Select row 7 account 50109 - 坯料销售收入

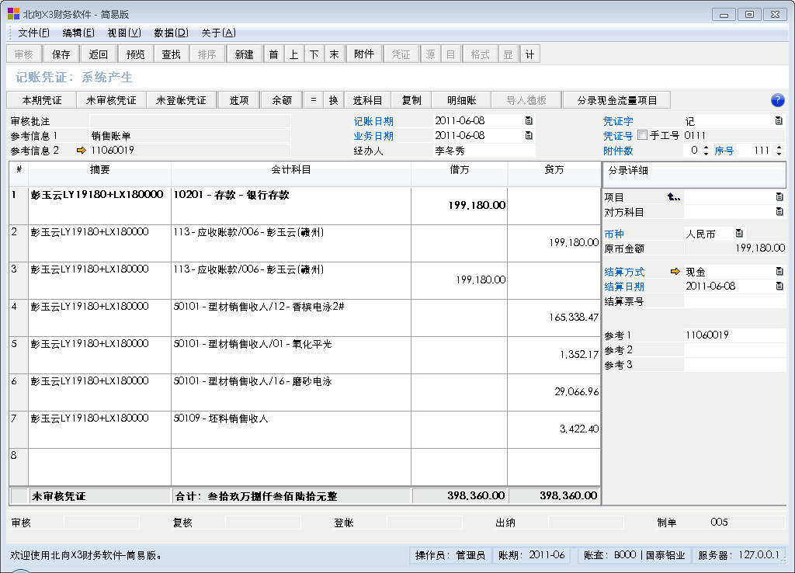point(291,429)
